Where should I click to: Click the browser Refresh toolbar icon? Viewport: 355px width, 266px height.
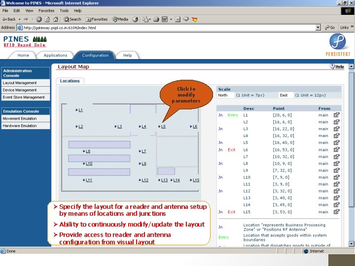click(x=47, y=19)
